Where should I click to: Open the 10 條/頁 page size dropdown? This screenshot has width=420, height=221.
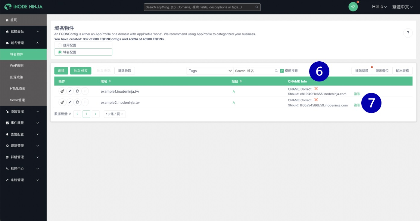pyautogui.click(x=114, y=114)
